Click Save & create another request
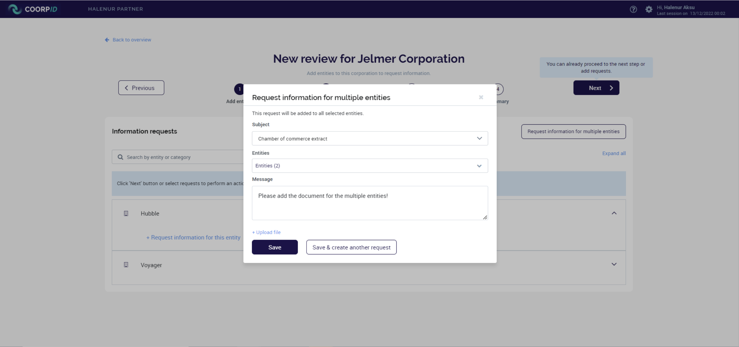This screenshot has height=347, width=739. pyautogui.click(x=351, y=247)
